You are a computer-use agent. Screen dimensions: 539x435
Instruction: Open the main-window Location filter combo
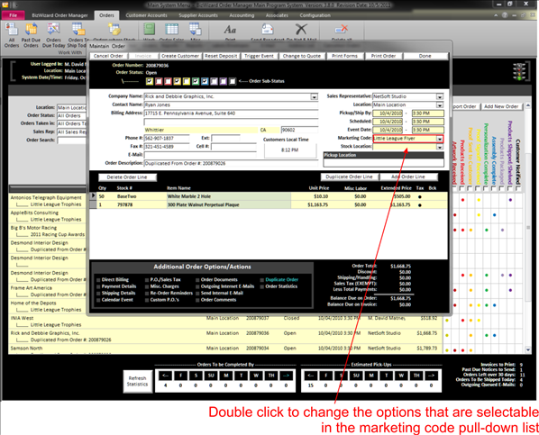(71, 107)
